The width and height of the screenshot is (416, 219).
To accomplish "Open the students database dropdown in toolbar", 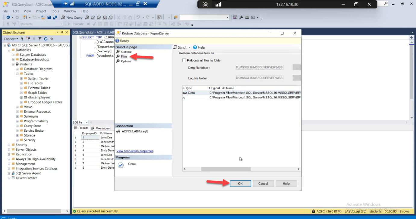I will 61,24.
